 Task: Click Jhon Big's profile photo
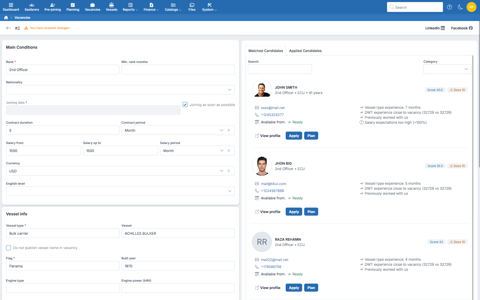[x=262, y=166]
